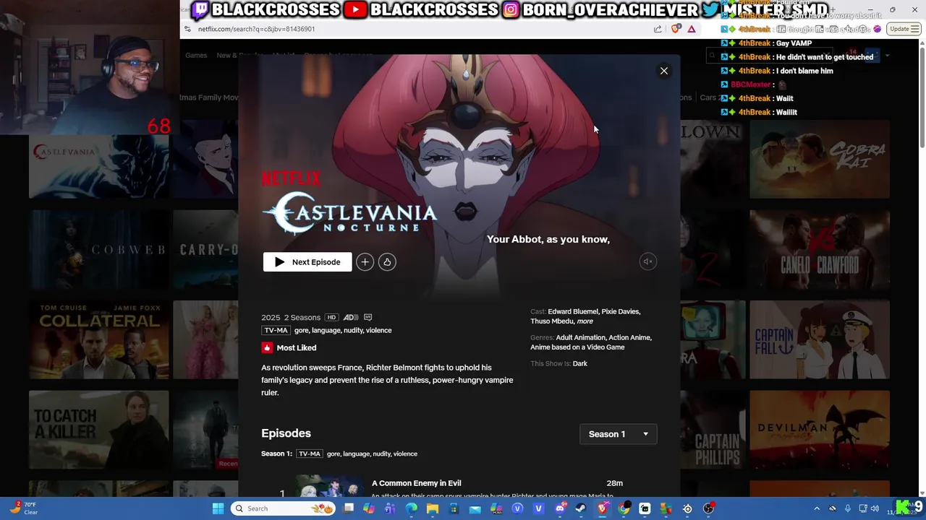926x520 pixels.
Task: Show hidden system tray icons chevron
Action: [x=817, y=508]
